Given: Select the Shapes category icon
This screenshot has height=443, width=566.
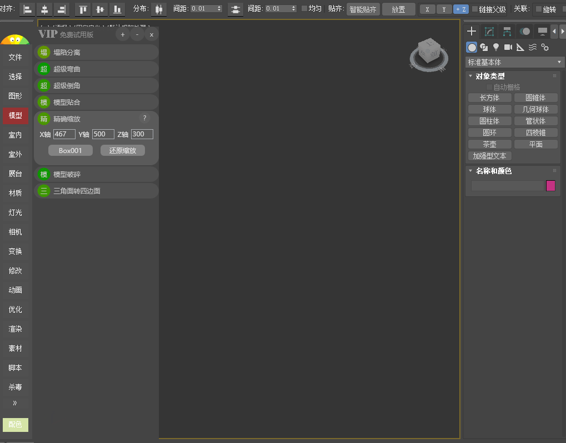Looking at the screenshot, I should pyautogui.click(x=484, y=47).
